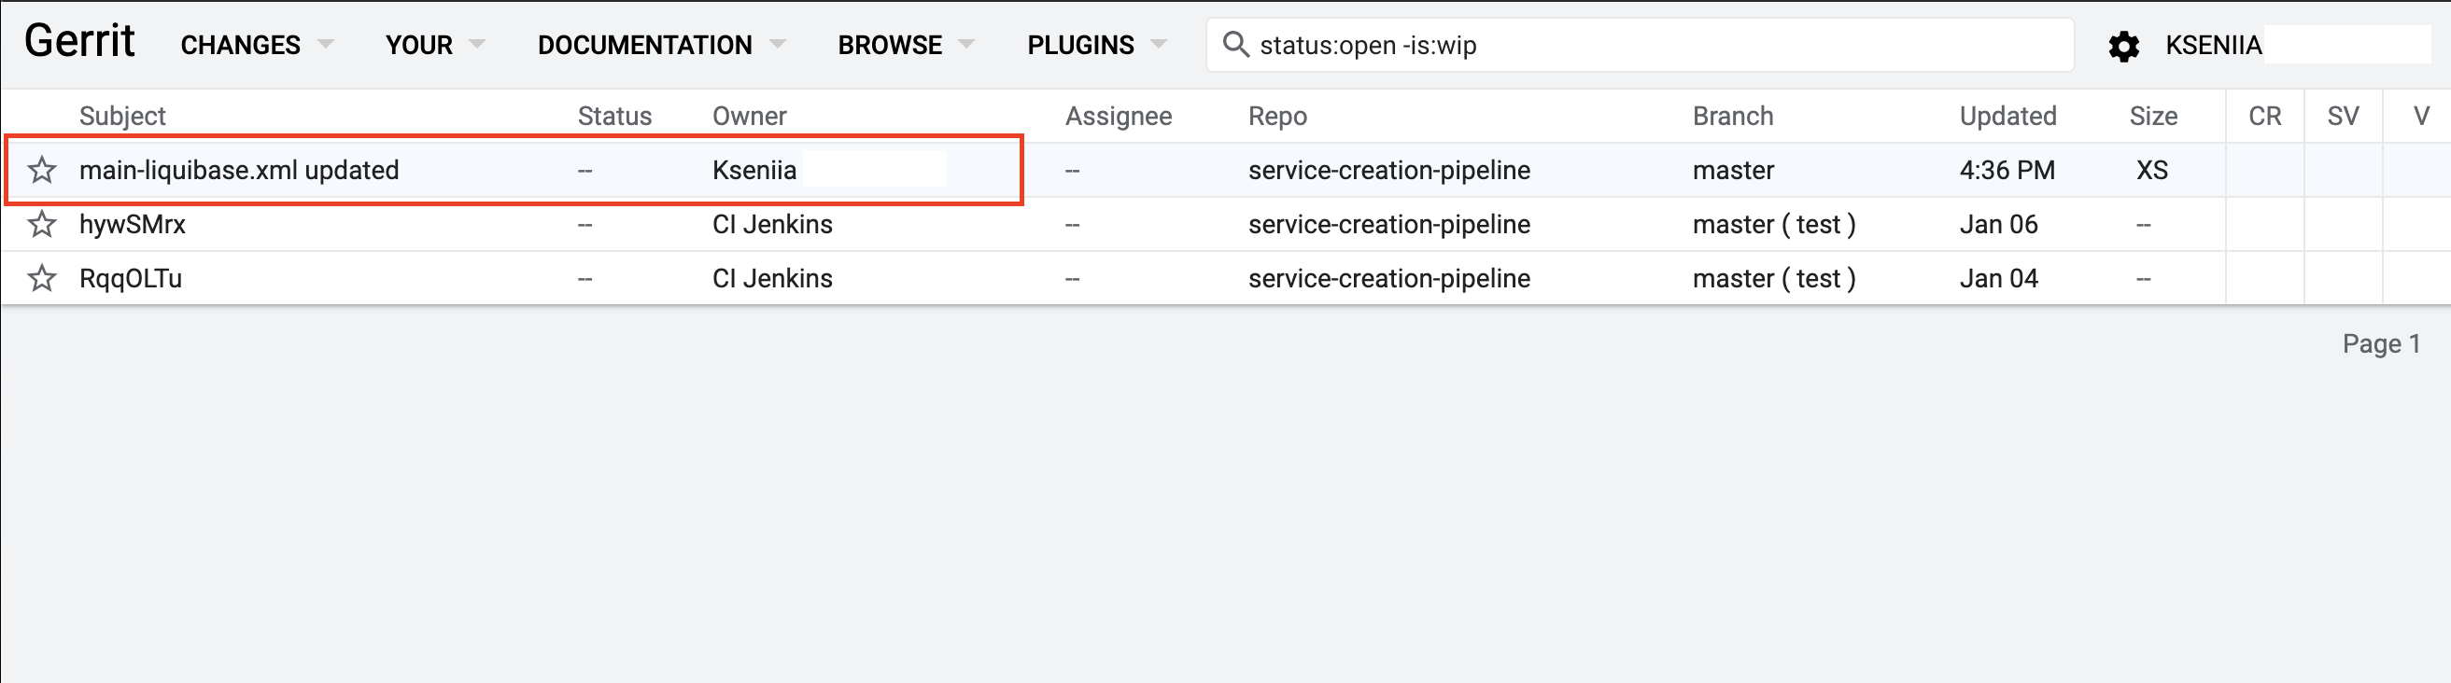The width and height of the screenshot is (2451, 683).
Task: Star the main-liquibase.xml updated change
Action: pos(42,170)
